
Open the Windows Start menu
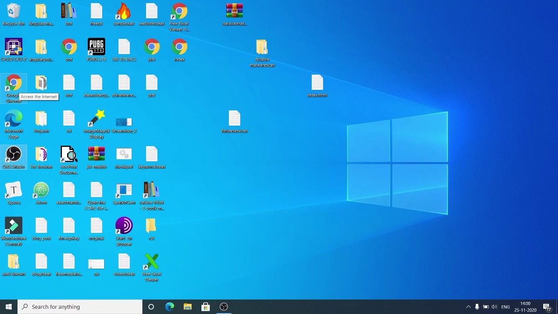point(9,307)
